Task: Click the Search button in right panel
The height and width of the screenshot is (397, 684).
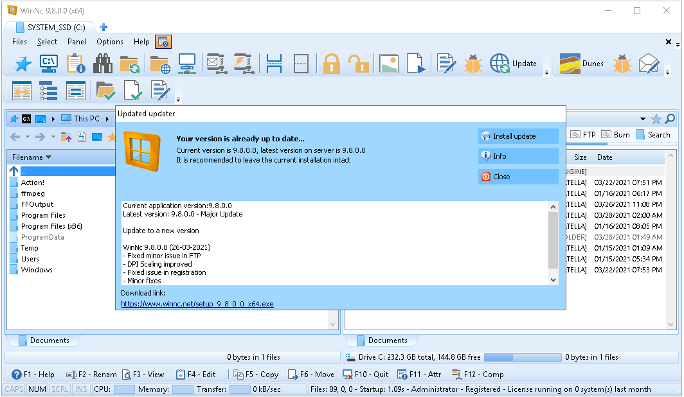Action: tap(653, 135)
